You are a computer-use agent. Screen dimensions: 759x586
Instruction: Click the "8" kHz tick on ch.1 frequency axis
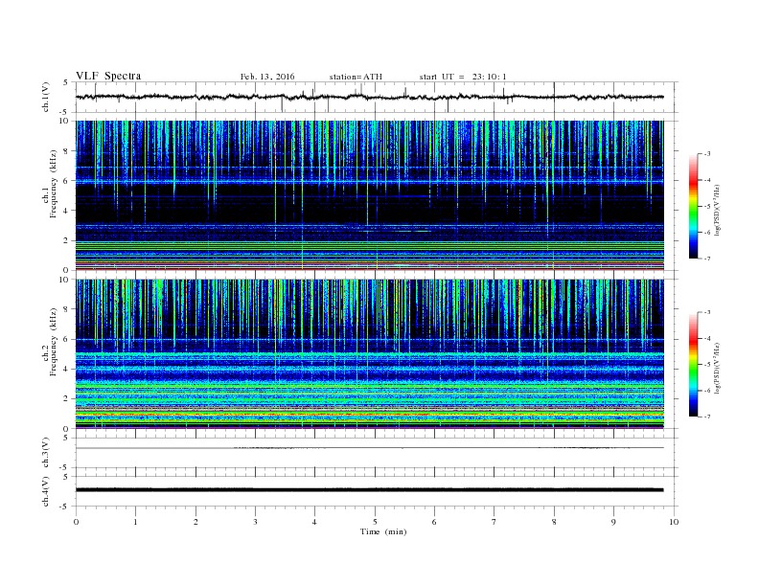[67, 151]
